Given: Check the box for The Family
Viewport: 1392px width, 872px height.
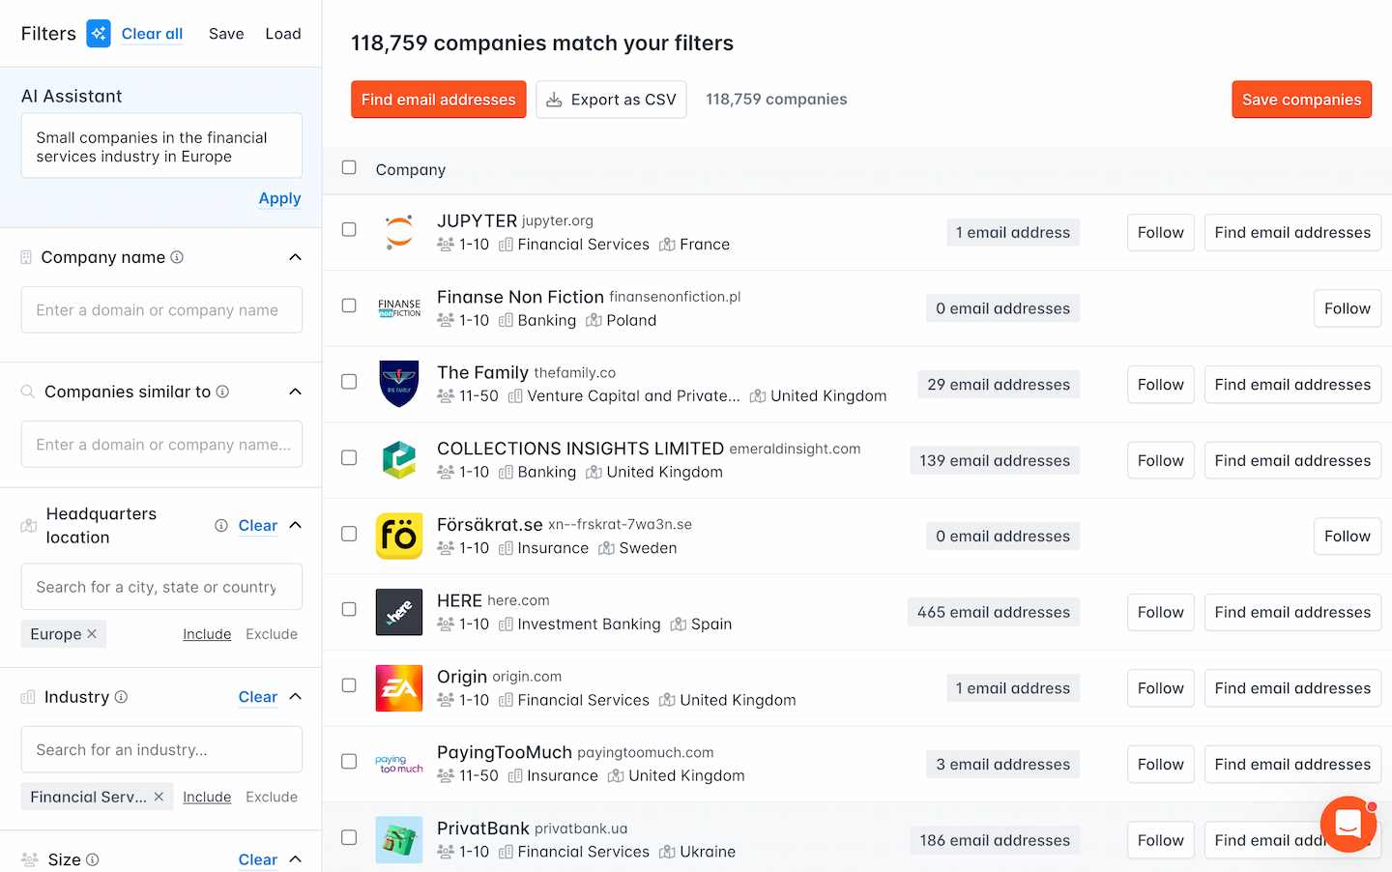Looking at the screenshot, I should click(x=349, y=382).
